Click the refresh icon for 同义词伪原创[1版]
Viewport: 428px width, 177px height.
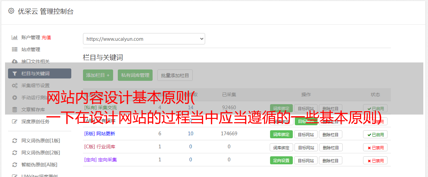tap(14, 141)
